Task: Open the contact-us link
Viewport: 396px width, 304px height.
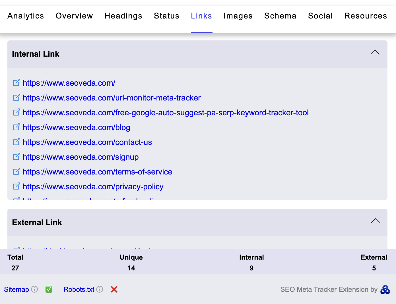Action: tap(87, 142)
